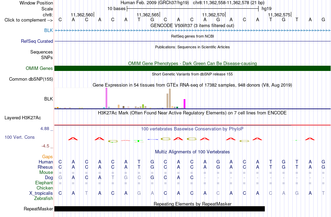
Task: Click the BLK label beside GTEx chart
Action: (48, 99)
